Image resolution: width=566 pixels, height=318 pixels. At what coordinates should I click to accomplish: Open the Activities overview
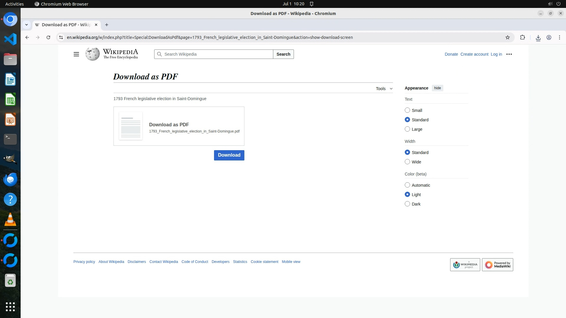point(14,4)
